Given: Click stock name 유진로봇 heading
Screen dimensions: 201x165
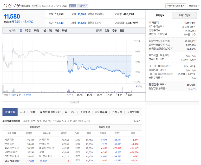Looking at the screenshot, I should tap(12, 5).
